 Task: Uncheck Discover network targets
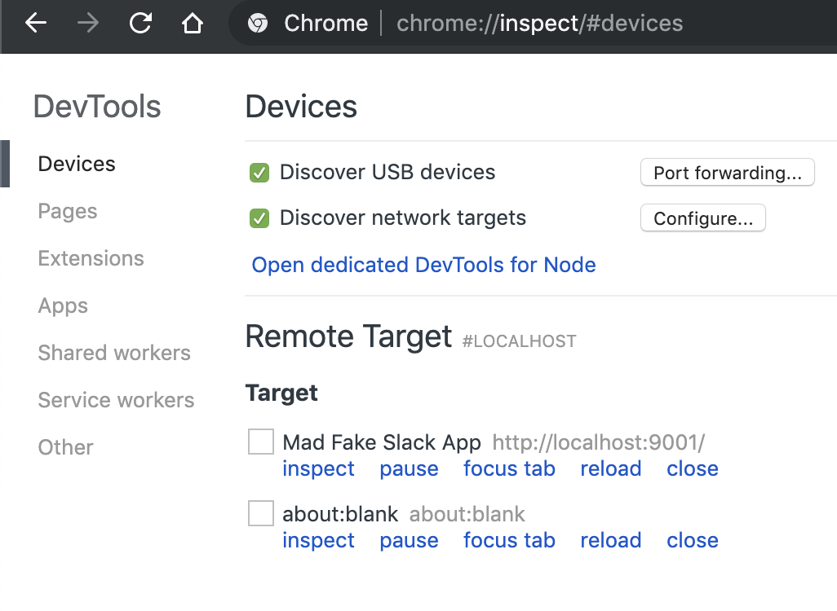click(259, 218)
